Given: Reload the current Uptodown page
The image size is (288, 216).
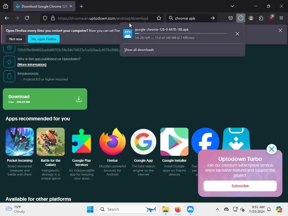Looking at the screenshot, I should (27, 18).
